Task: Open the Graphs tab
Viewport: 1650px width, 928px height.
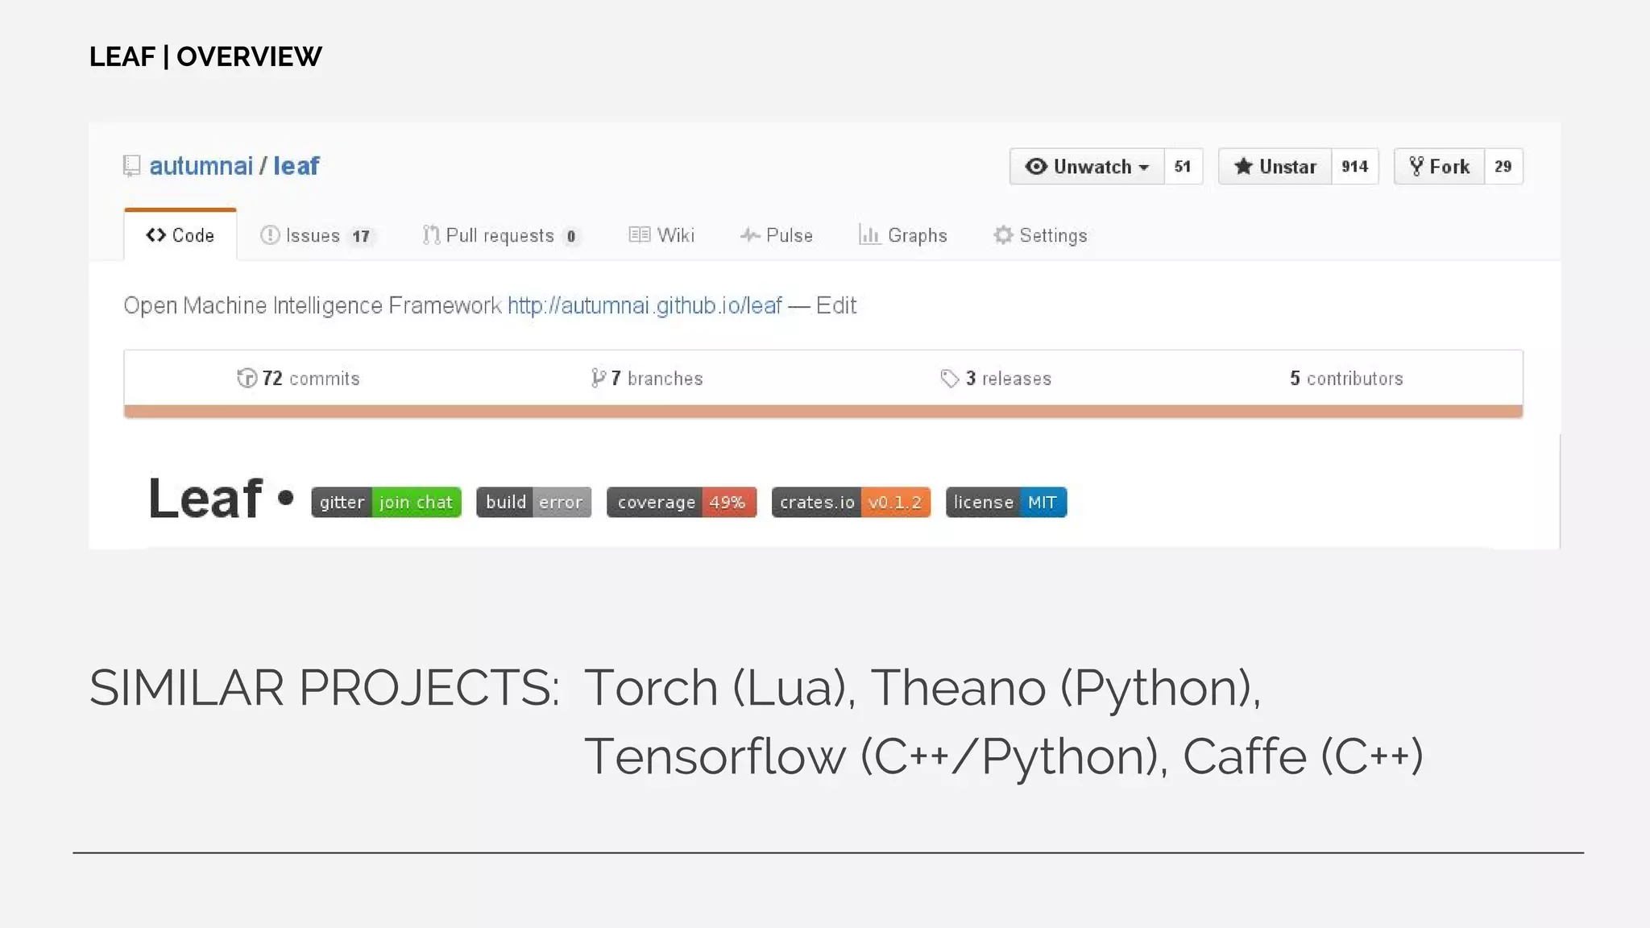Action: point(903,235)
